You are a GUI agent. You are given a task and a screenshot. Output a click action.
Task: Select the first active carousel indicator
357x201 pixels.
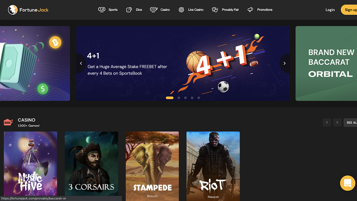tap(170, 98)
